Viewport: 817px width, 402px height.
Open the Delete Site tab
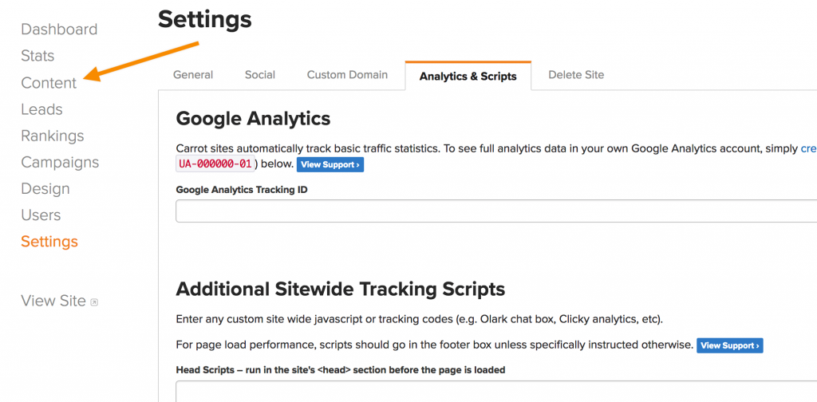(x=576, y=75)
